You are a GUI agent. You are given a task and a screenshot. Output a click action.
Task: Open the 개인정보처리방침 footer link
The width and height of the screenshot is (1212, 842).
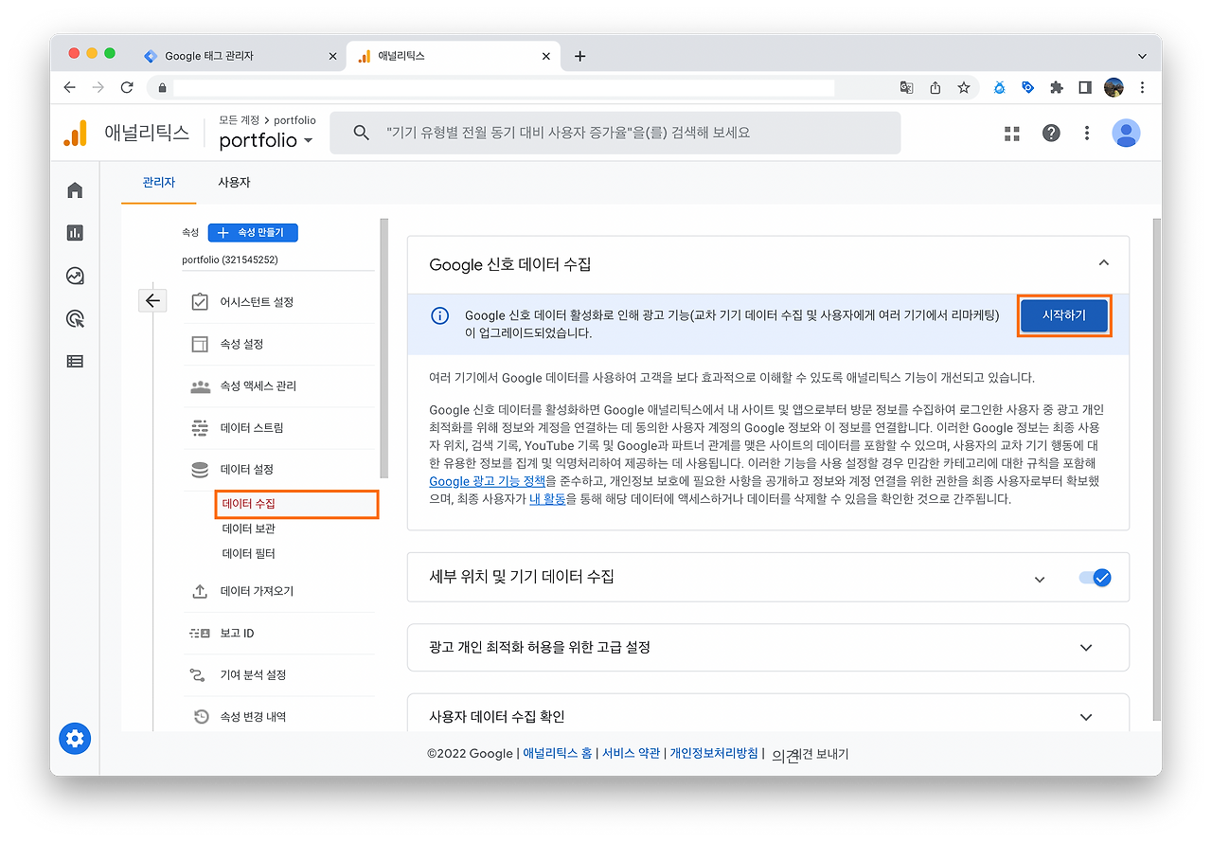coord(714,754)
